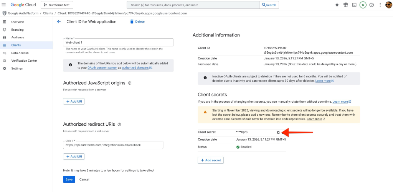
Task: Click the Add secret button
Action: 211,160
